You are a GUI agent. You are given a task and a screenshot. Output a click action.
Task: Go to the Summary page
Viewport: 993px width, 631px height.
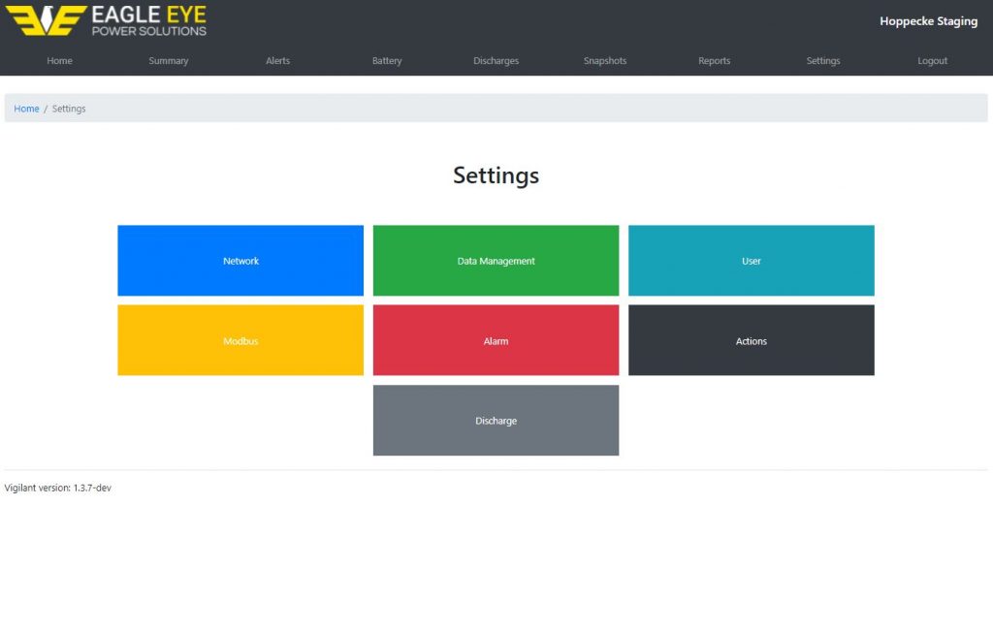click(169, 61)
